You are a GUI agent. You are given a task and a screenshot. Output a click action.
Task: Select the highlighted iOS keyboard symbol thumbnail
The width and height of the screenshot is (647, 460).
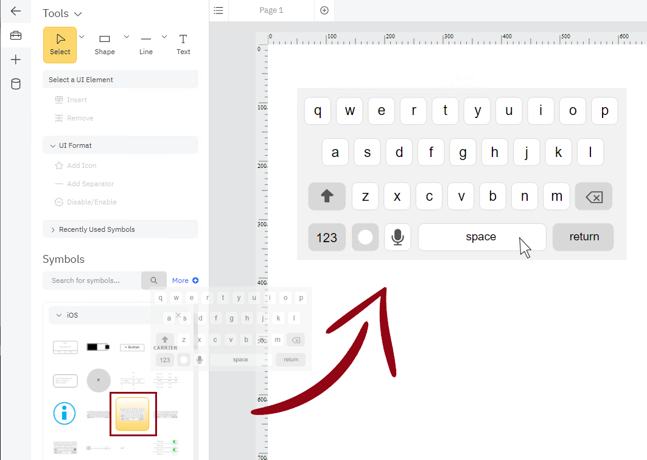coord(133,413)
